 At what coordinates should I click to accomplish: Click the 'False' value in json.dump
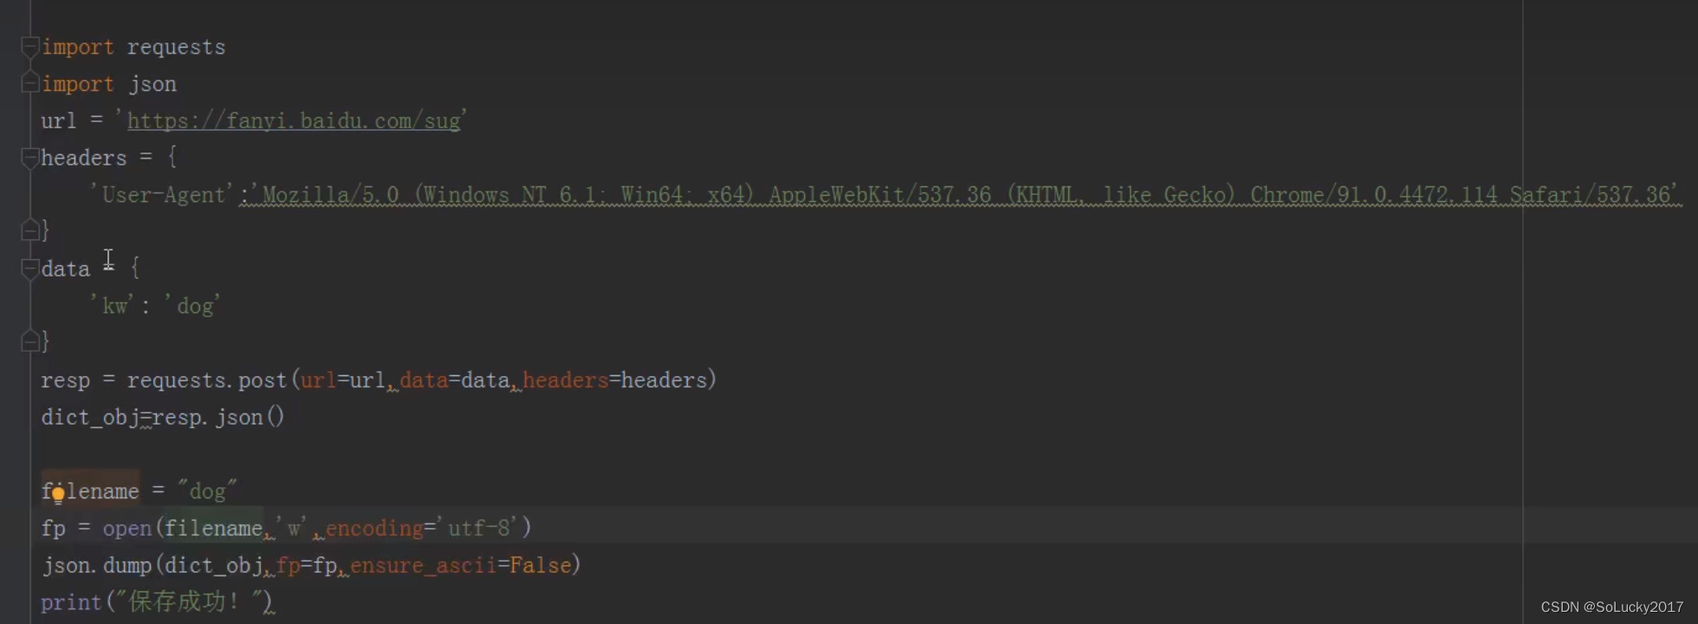tap(541, 566)
